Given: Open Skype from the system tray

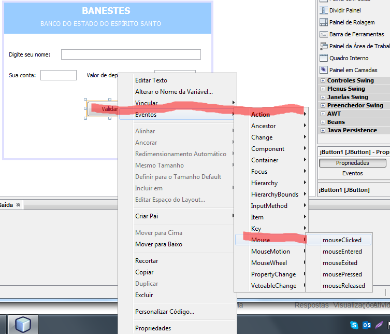Looking at the screenshot, I should pos(354,325).
